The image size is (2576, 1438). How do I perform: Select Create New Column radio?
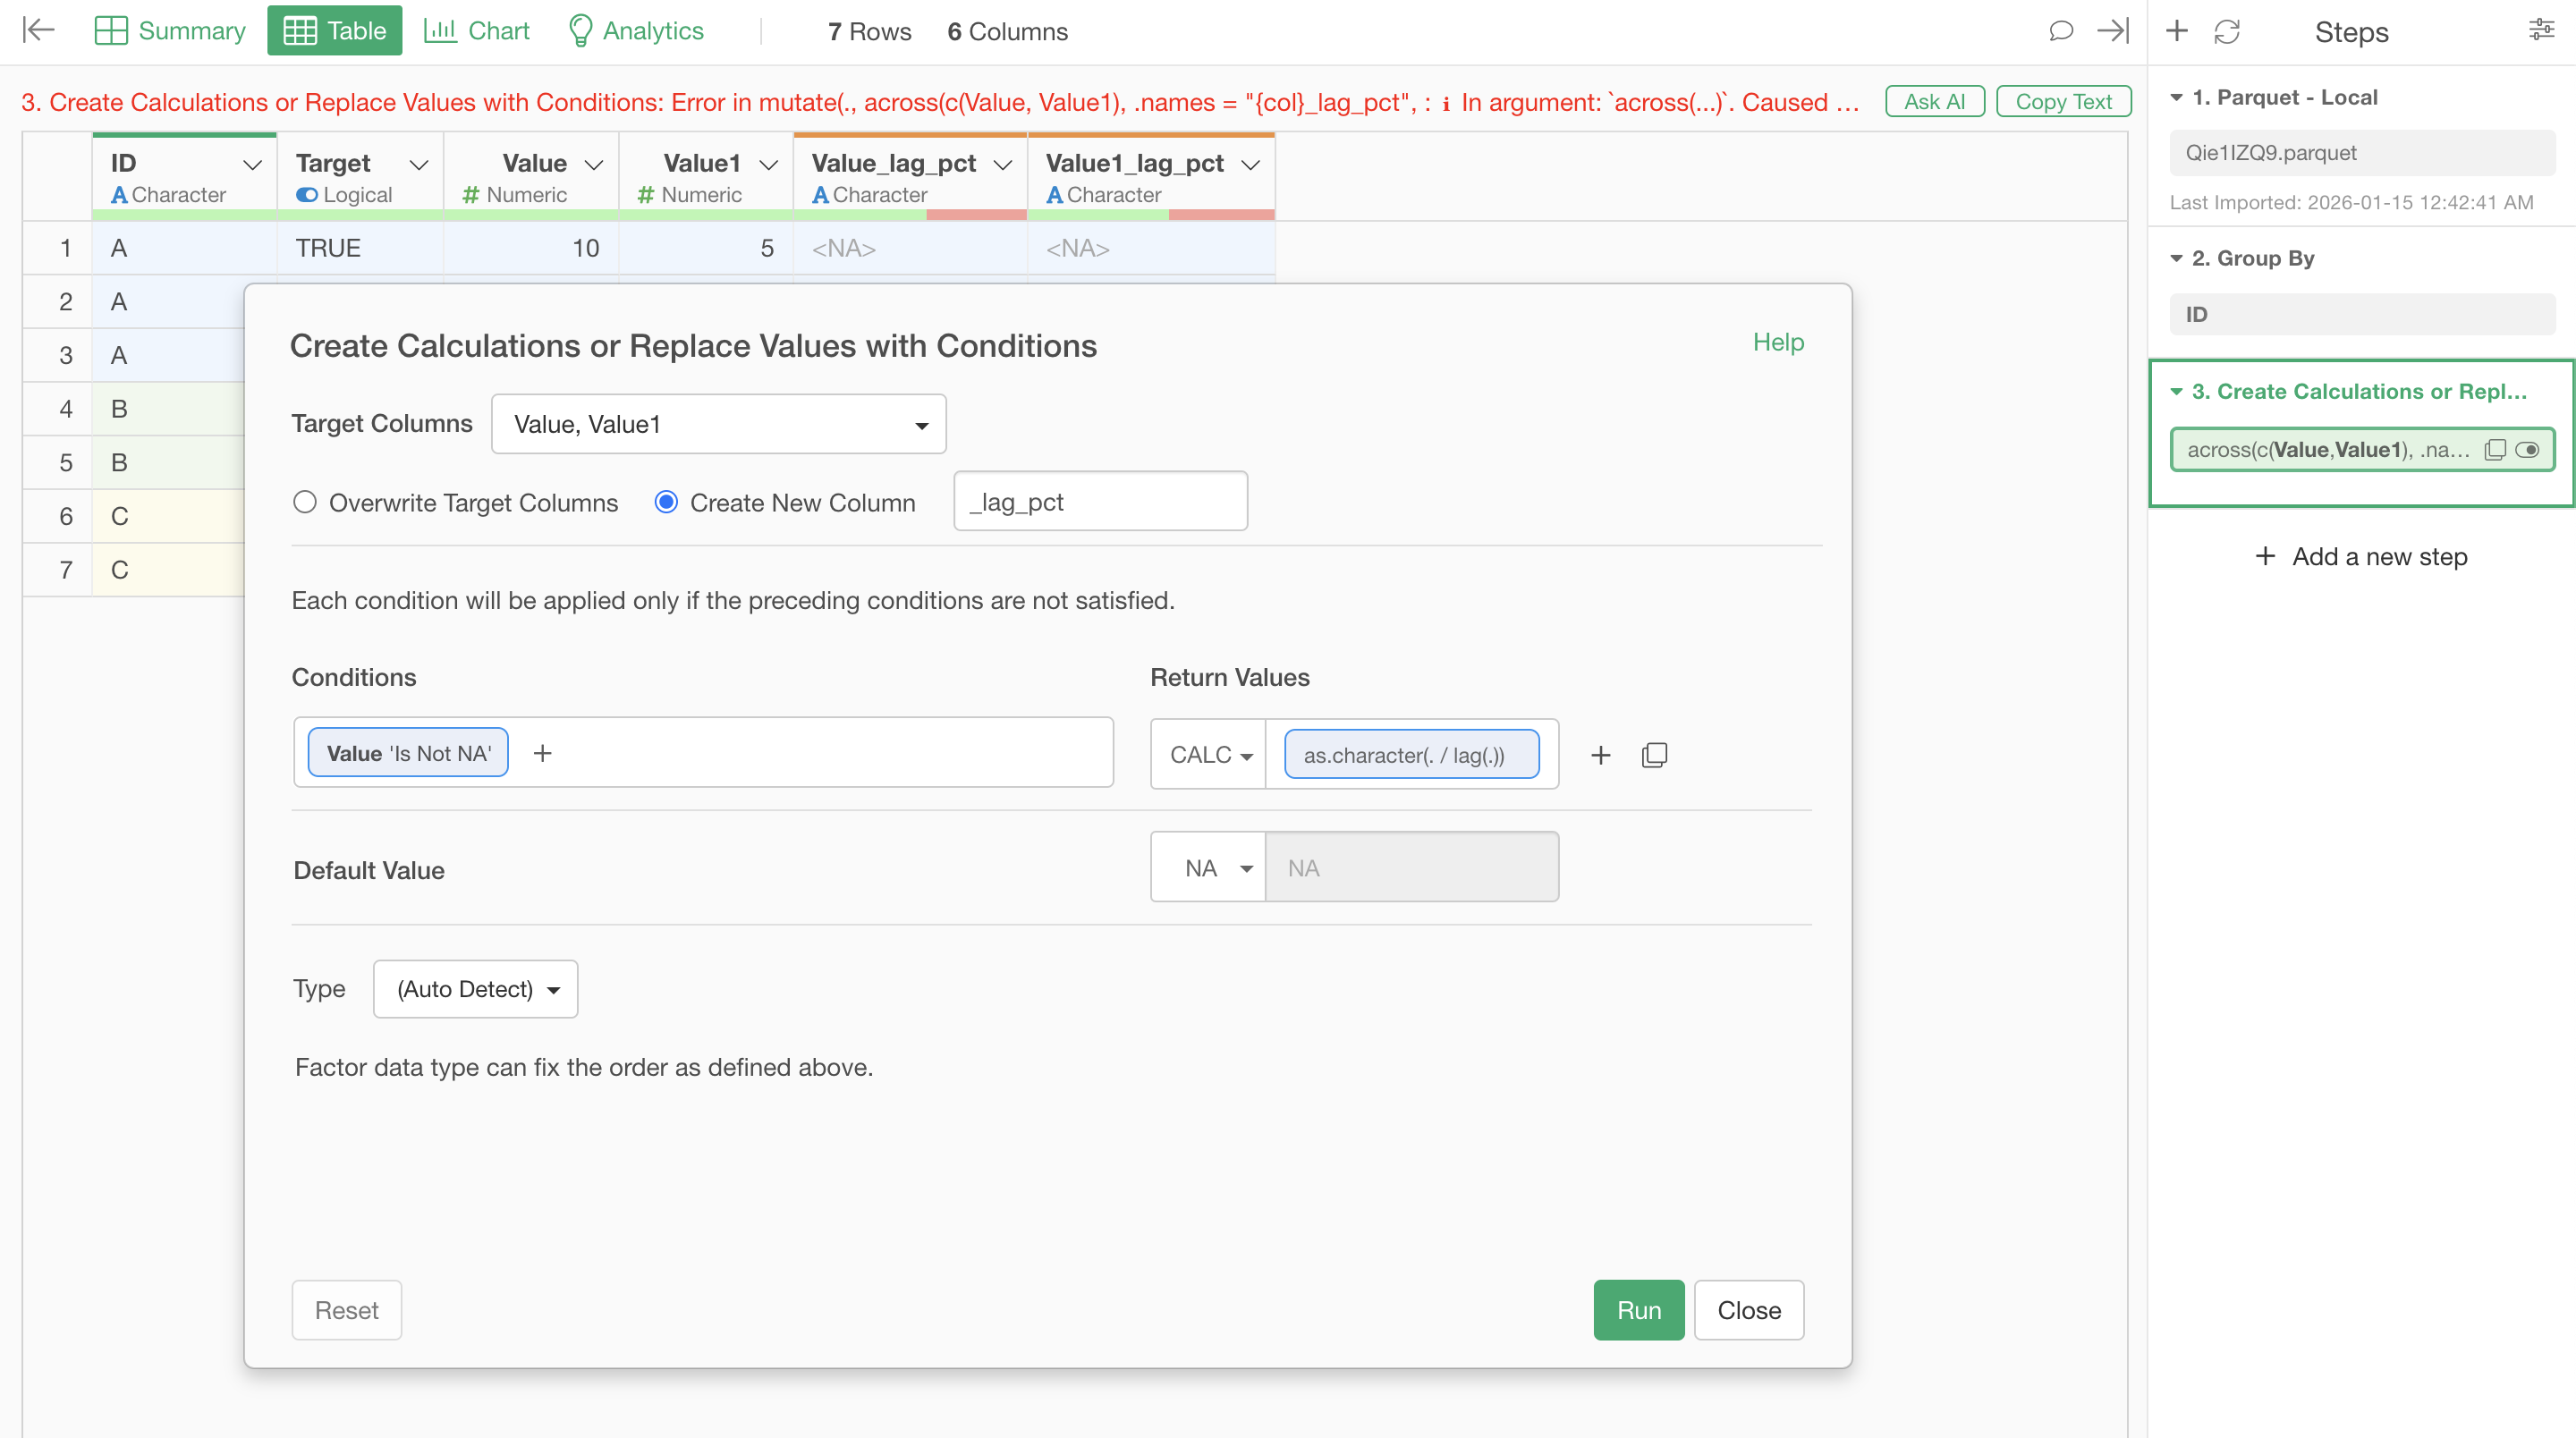coord(666,502)
